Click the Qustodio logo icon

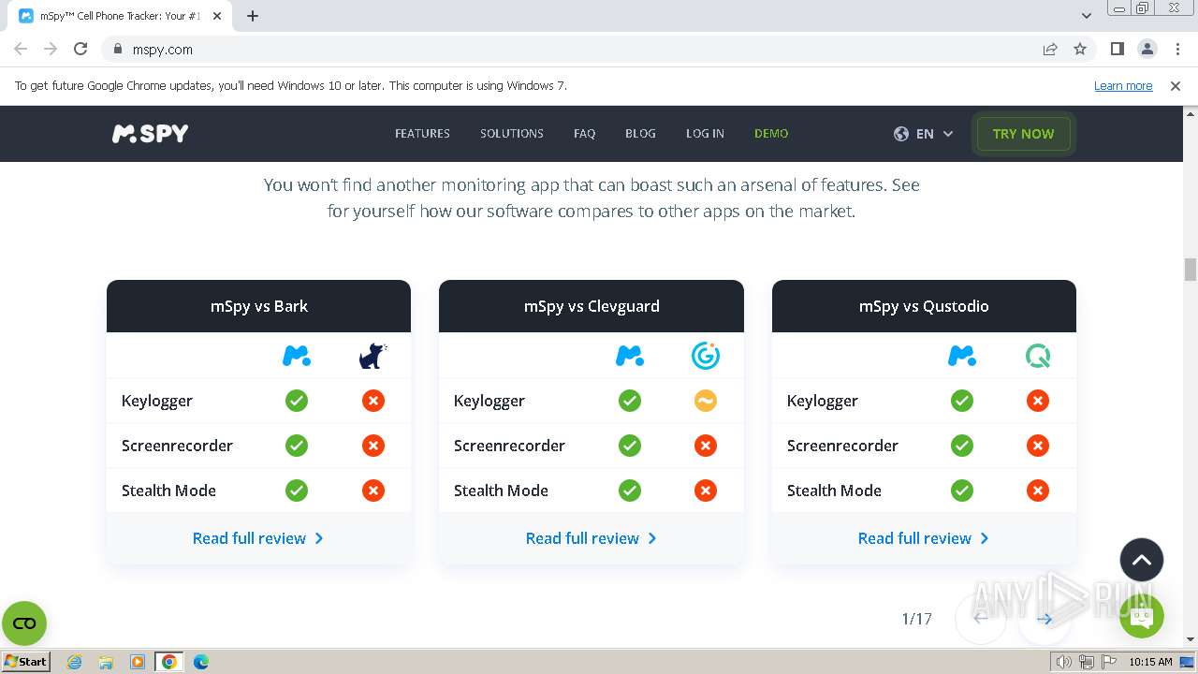coord(1038,356)
